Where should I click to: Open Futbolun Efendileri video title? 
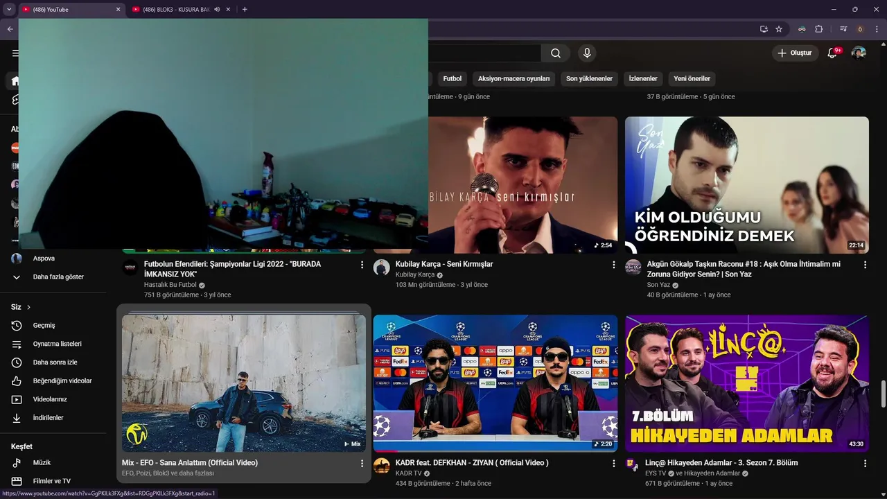(232, 269)
